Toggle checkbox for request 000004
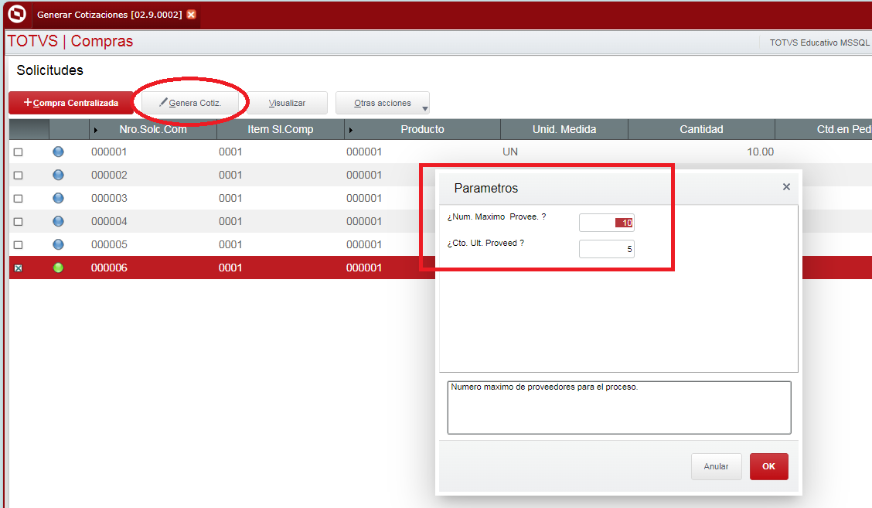The width and height of the screenshot is (872, 508). (x=19, y=222)
